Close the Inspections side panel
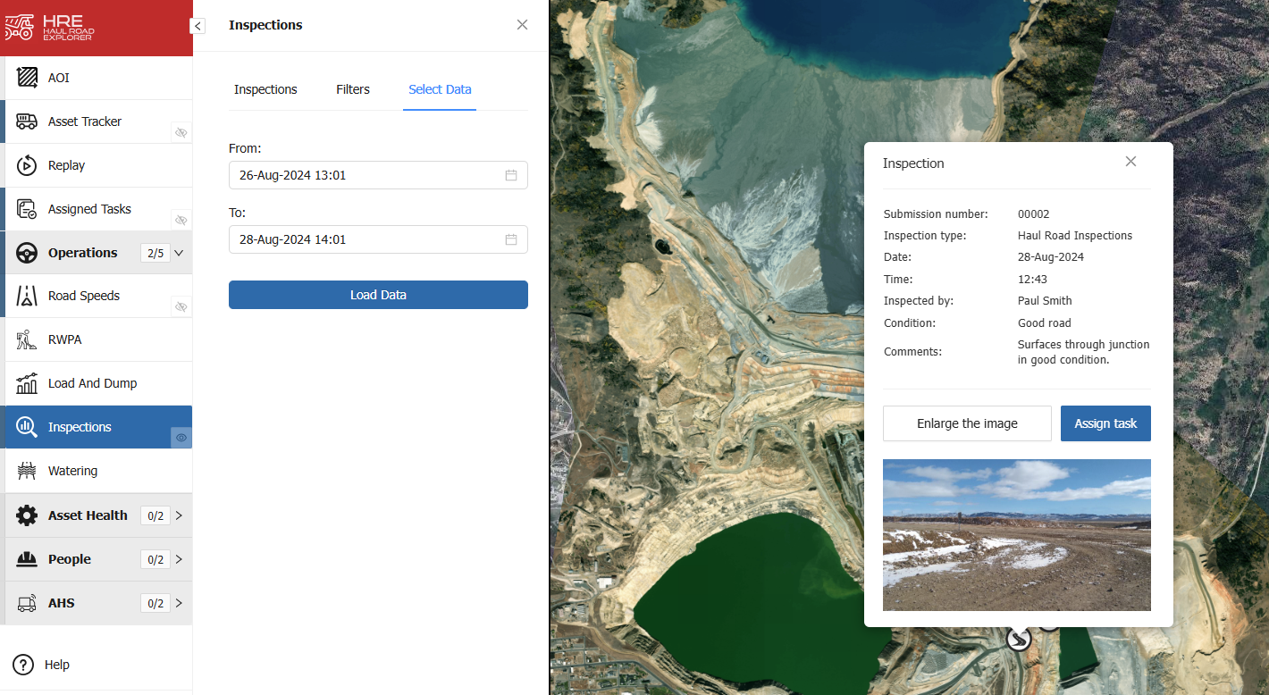This screenshot has height=695, width=1269. pyautogui.click(x=523, y=25)
